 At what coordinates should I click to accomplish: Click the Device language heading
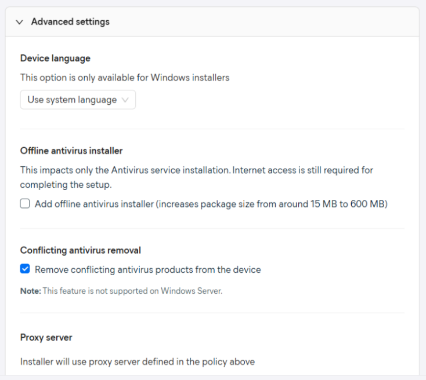tap(55, 58)
